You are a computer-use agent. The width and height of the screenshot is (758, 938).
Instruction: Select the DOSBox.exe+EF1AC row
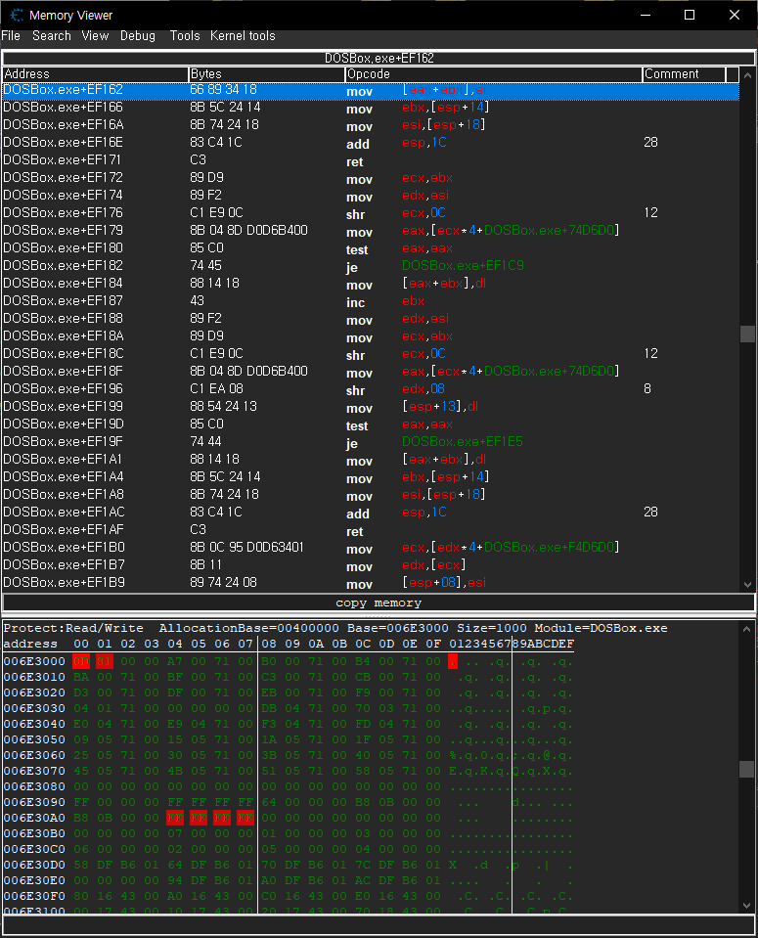point(371,513)
